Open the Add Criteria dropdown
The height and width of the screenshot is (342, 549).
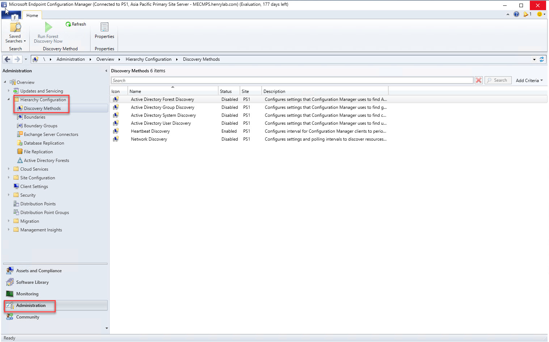click(x=529, y=80)
